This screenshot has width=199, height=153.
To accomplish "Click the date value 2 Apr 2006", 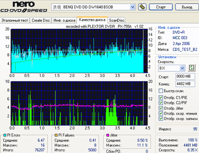I will (x=181, y=44).
